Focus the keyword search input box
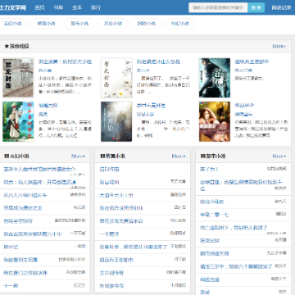This screenshot has height=295, width=295. point(218,7)
